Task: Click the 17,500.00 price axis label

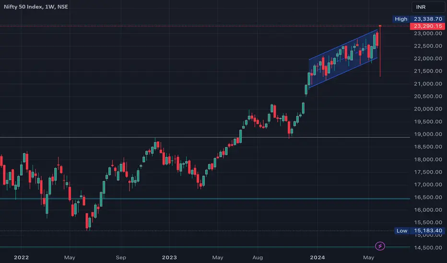Action: [x=428, y=172]
